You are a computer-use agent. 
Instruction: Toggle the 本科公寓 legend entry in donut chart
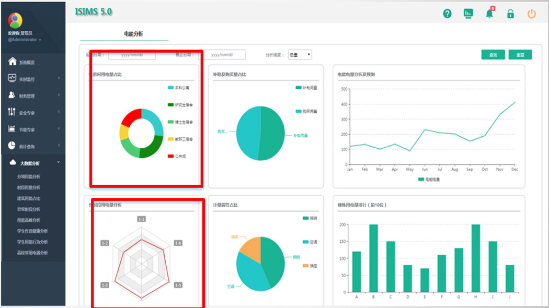click(x=179, y=88)
